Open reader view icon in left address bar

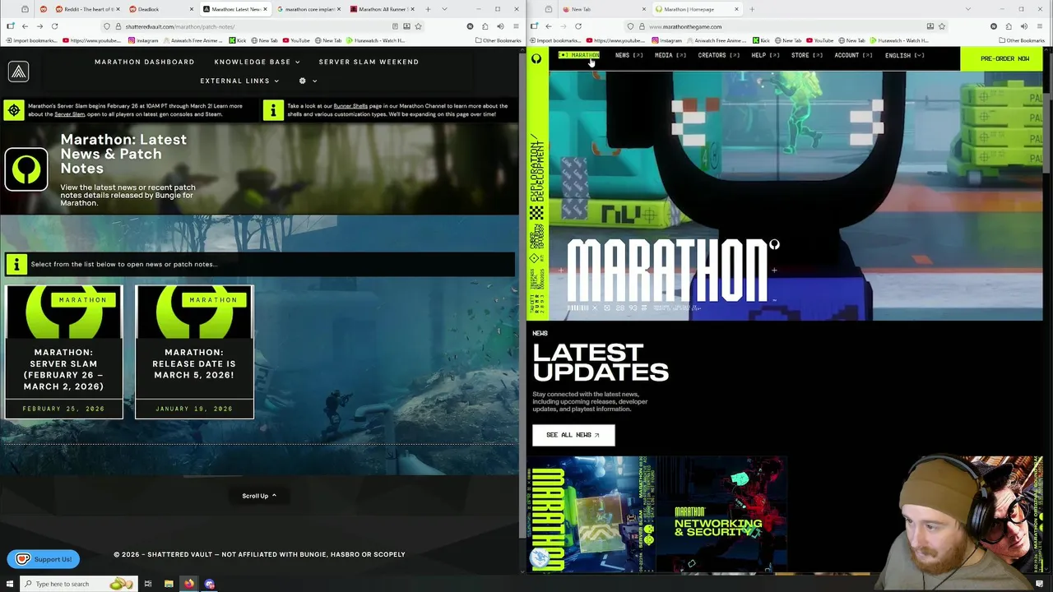(395, 26)
